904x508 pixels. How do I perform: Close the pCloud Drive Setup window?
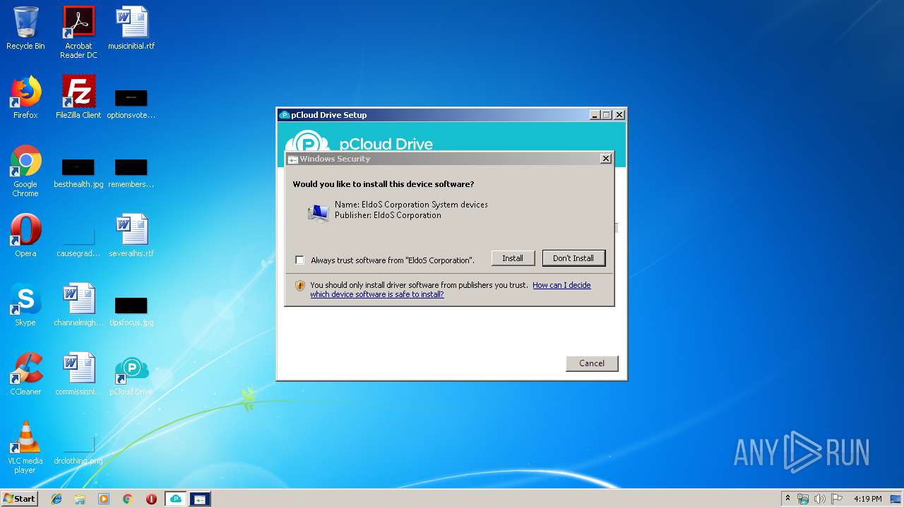coord(619,115)
